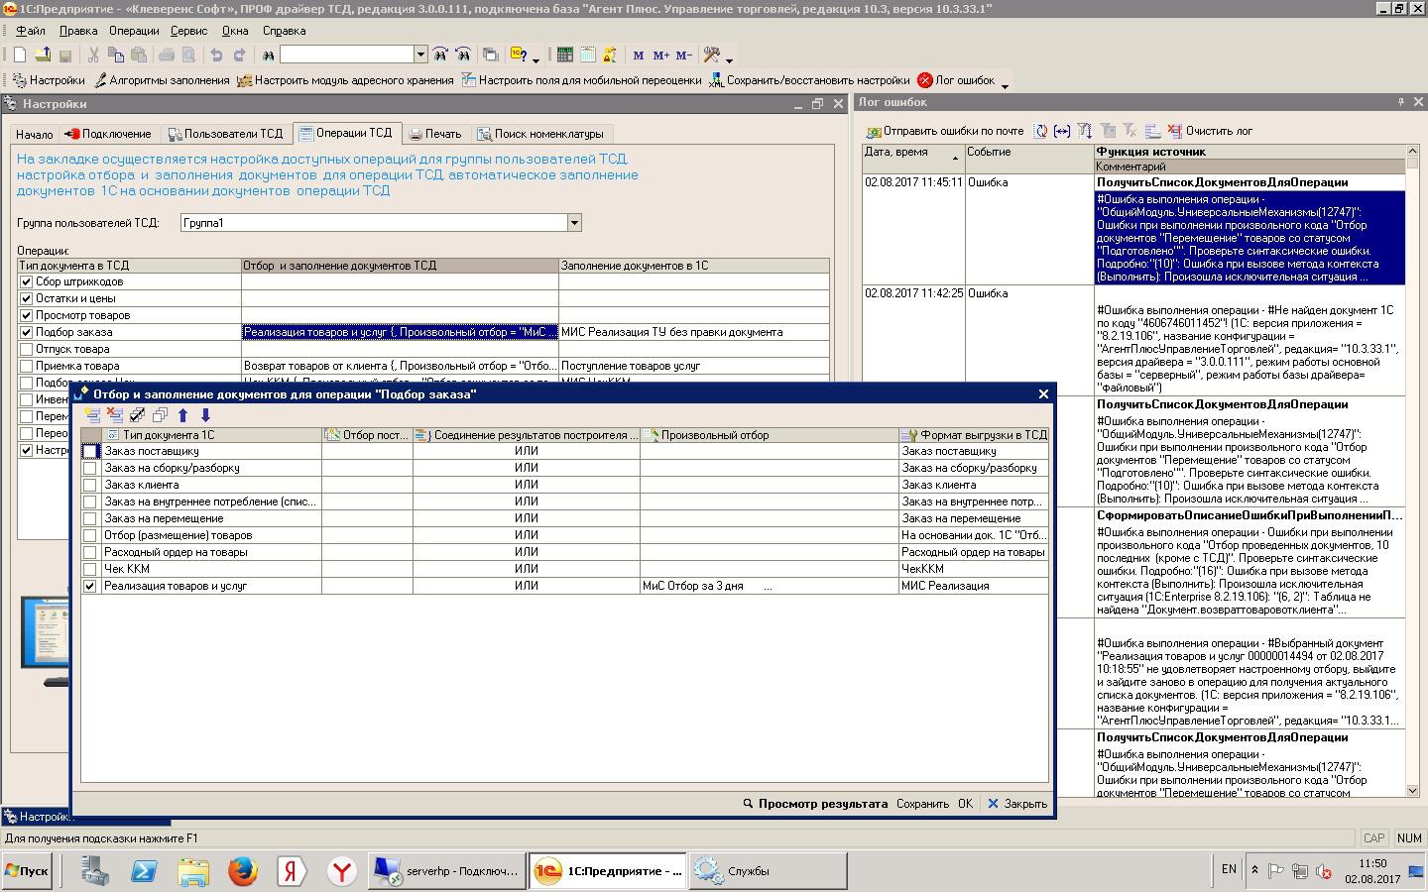Click the toolbar search input field
This screenshot has height=892, width=1428.
tap(347, 55)
